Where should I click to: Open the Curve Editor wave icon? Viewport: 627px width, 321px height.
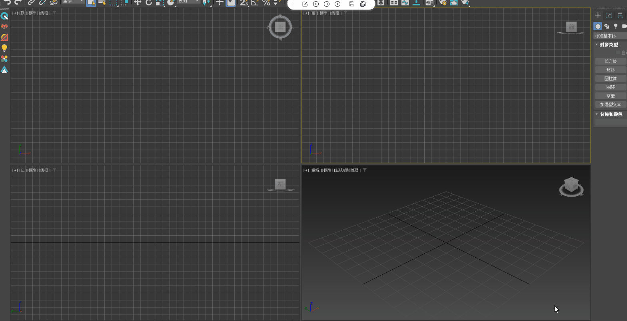coord(405,2)
